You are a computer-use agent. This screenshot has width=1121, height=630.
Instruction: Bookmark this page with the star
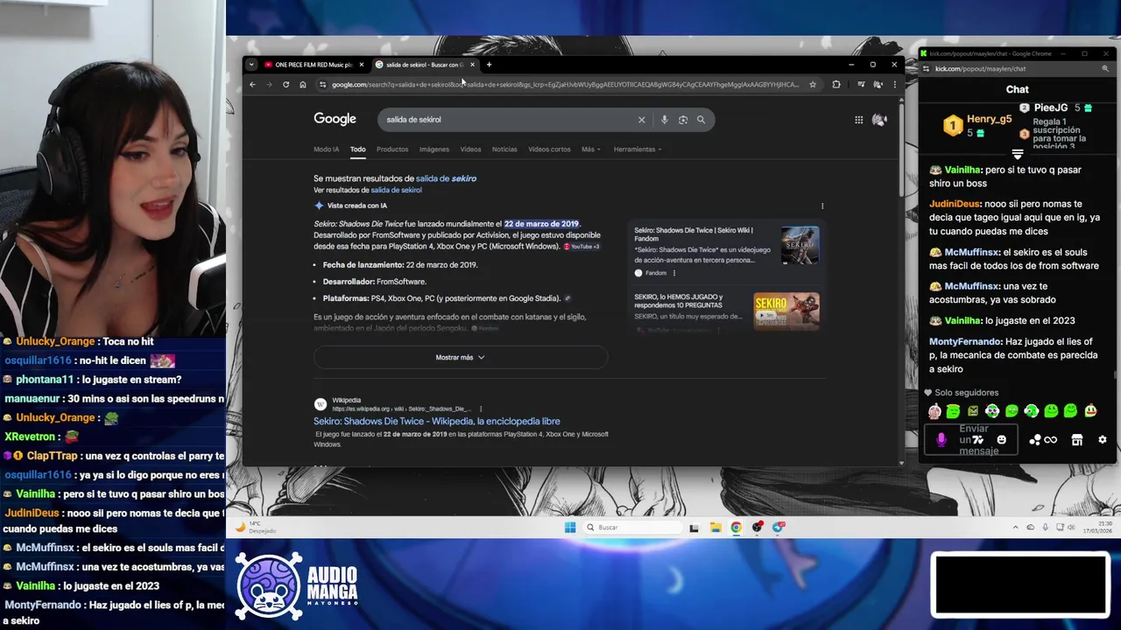813,85
